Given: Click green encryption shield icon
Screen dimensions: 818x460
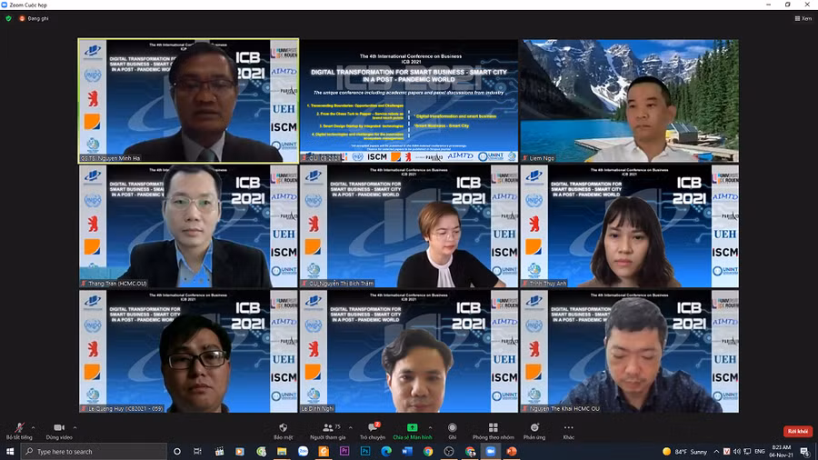Looking at the screenshot, I should click(8, 18).
